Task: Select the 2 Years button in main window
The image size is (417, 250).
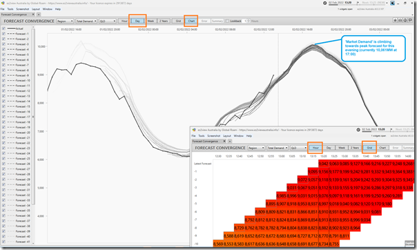Action: click(x=164, y=21)
